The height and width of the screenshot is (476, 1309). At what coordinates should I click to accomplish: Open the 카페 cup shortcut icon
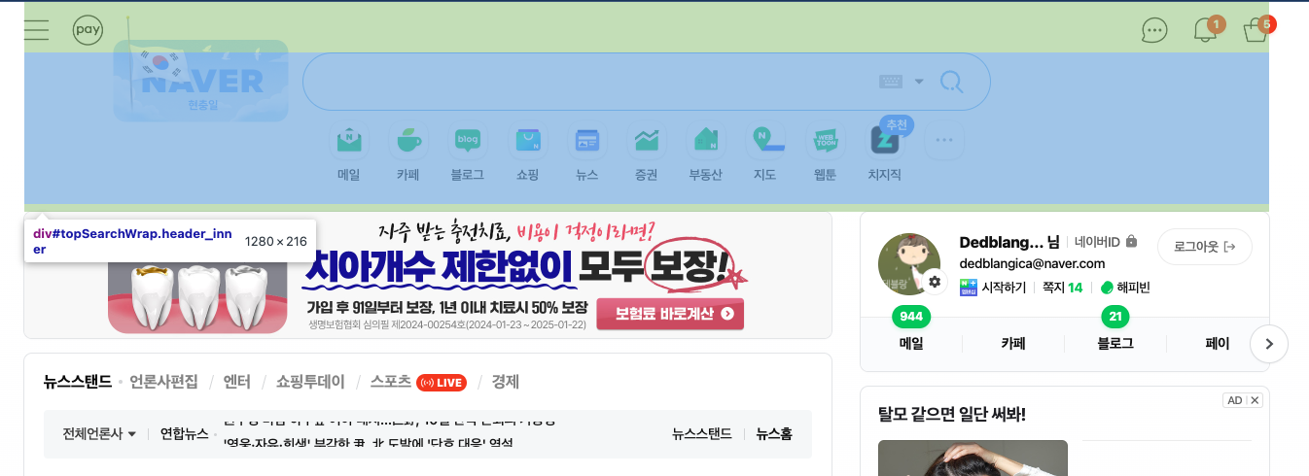coord(408,141)
